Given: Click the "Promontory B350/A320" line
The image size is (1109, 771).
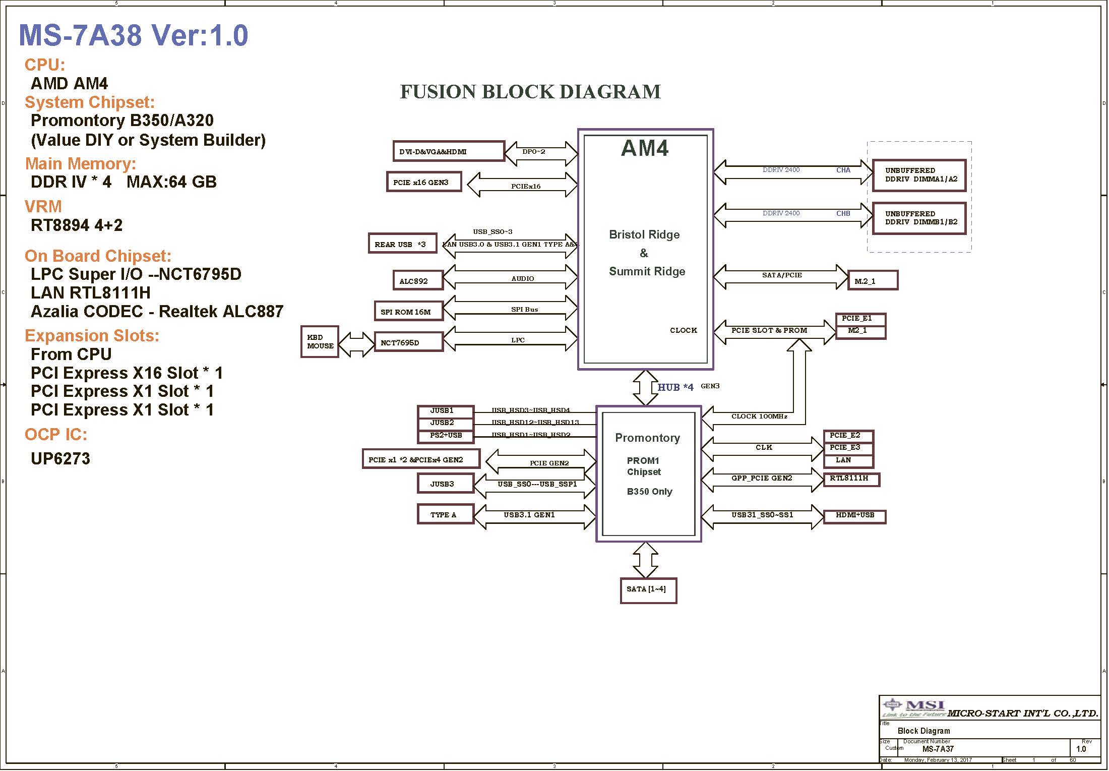Looking at the screenshot, I should (122, 121).
